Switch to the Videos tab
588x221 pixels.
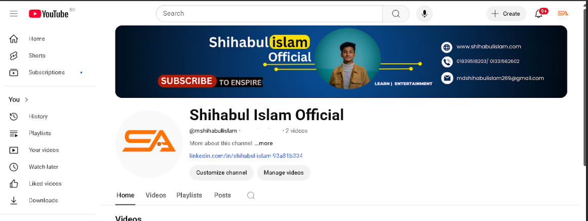tap(156, 195)
